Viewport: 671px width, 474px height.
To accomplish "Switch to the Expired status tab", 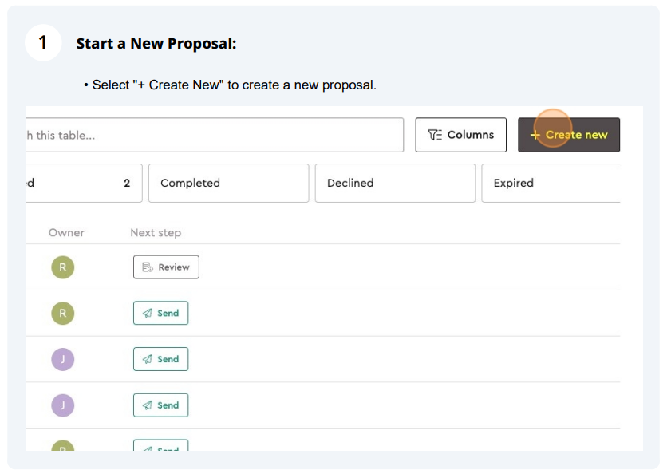I will [x=551, y=183].
